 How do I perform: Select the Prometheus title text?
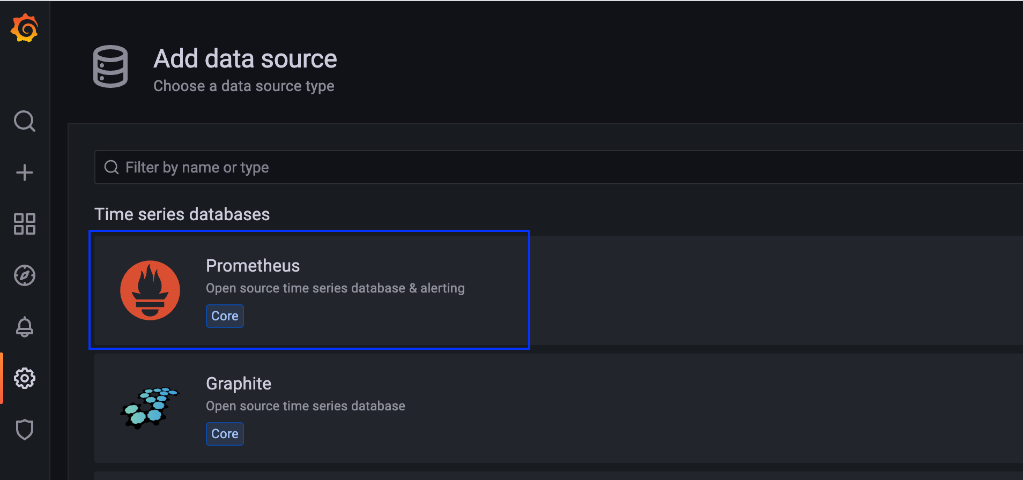(253, 266)
